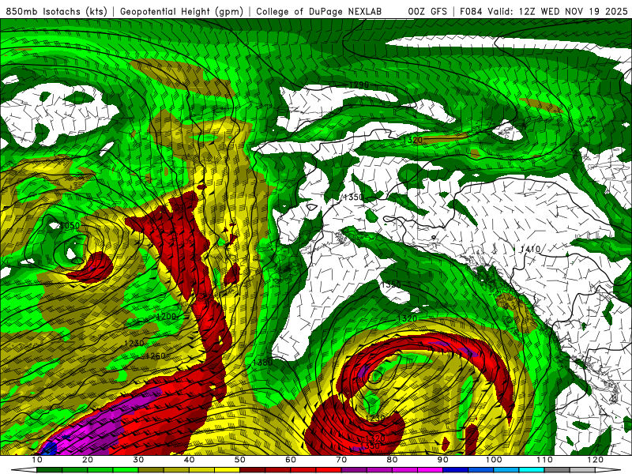Image resolution: width=632 pixels, height=474 pixels.
Task: Click the 1290 height contour label
Action: 359,85
